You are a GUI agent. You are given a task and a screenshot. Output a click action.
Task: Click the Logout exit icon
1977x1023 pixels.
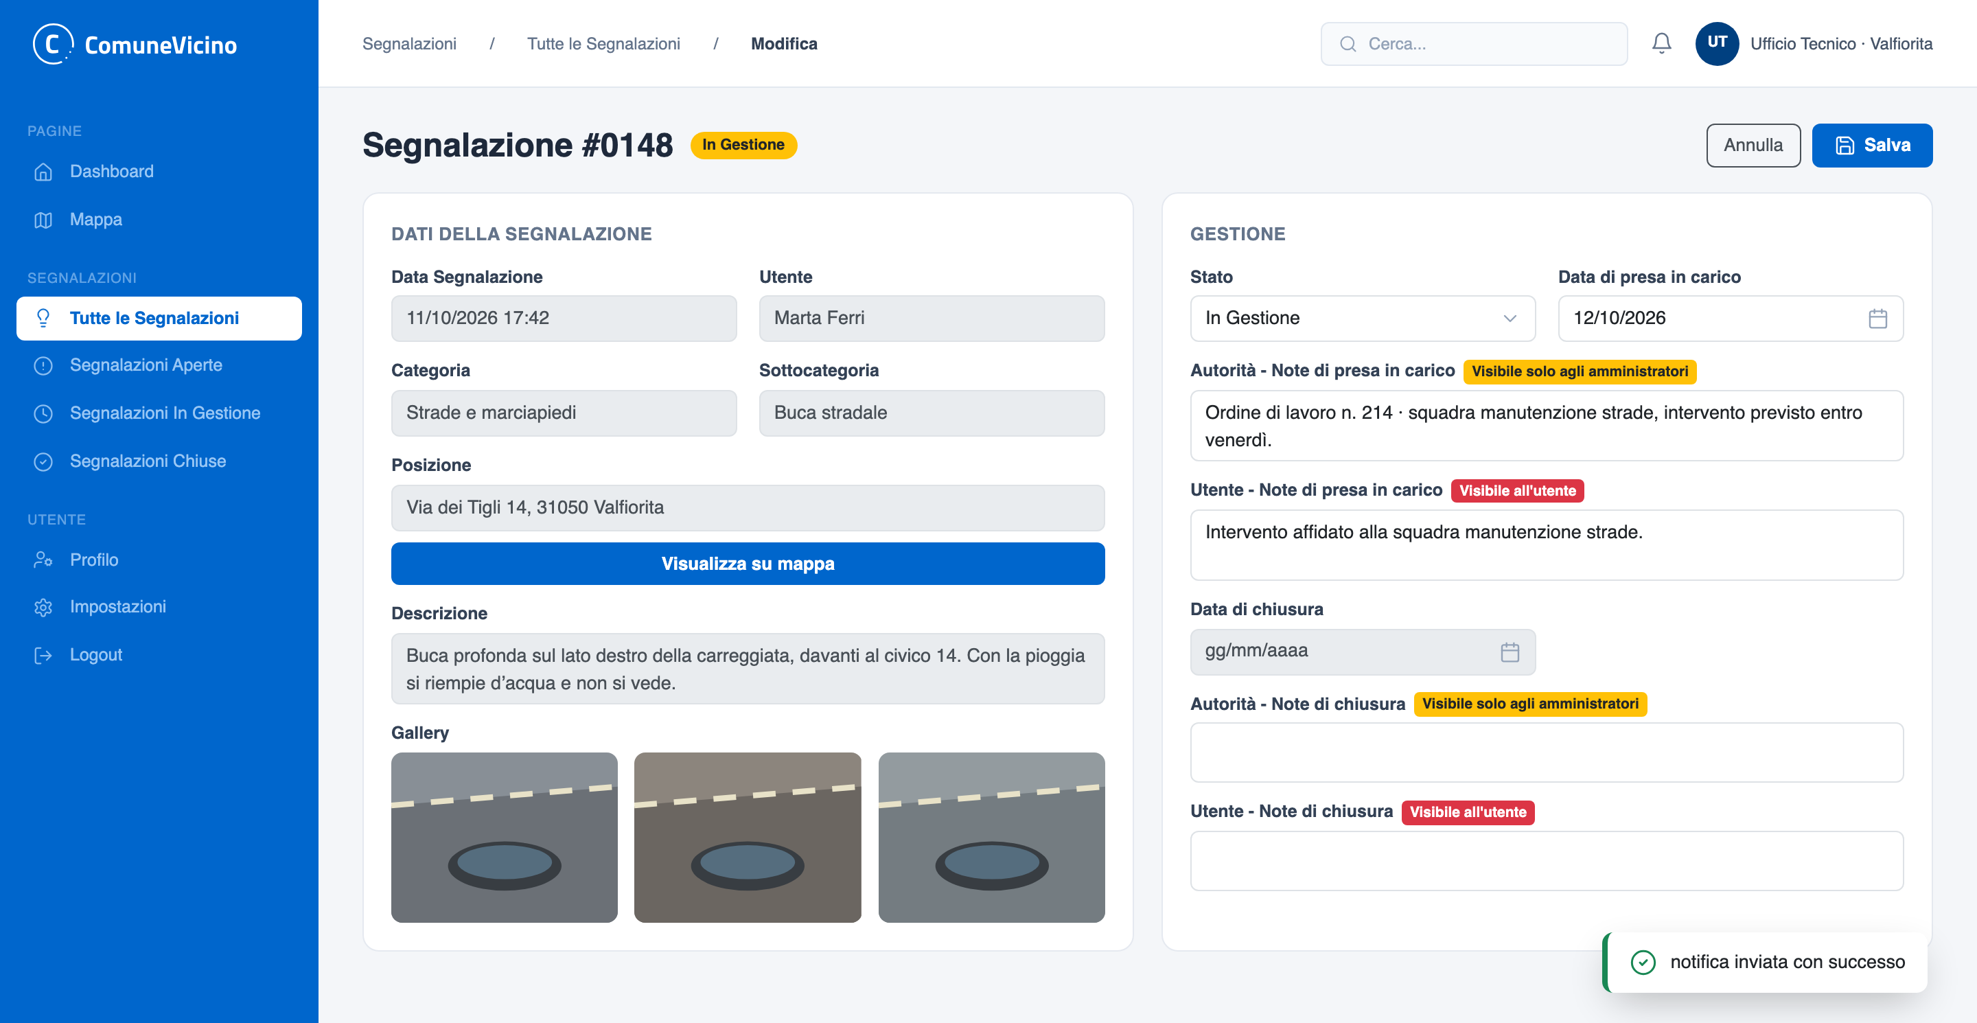click(x=44, y=654)
